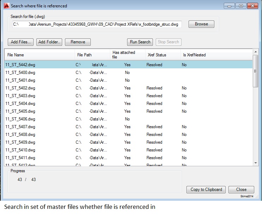The image size is (262, 224).
Task: Select the row 11_ST_5409.dwg
Action: coord(128,142)
